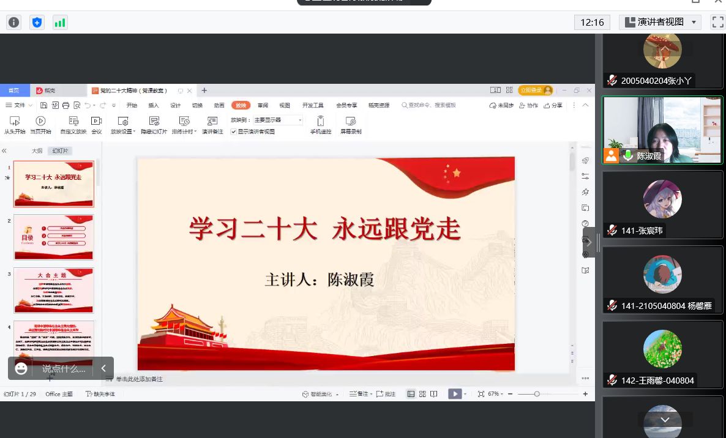Viewport: 726px width, 438px height.
Task: Start 屏幕录制 screen recording
Action: pos(351,121)
